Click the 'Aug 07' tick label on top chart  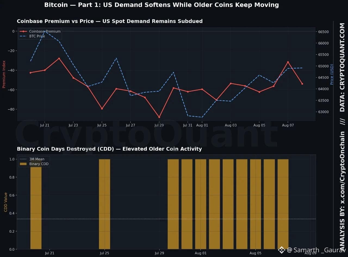tap(288, 125)
